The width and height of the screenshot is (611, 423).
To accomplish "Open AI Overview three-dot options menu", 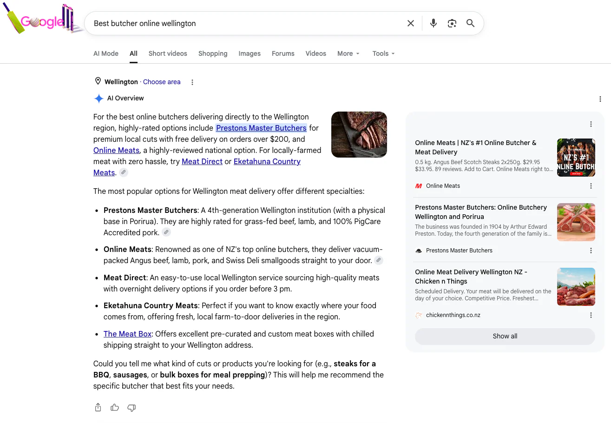I will pos(600,99).
